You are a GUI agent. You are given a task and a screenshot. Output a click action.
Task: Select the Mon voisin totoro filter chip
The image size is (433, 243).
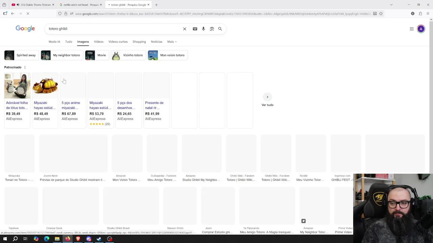(167, 55)
